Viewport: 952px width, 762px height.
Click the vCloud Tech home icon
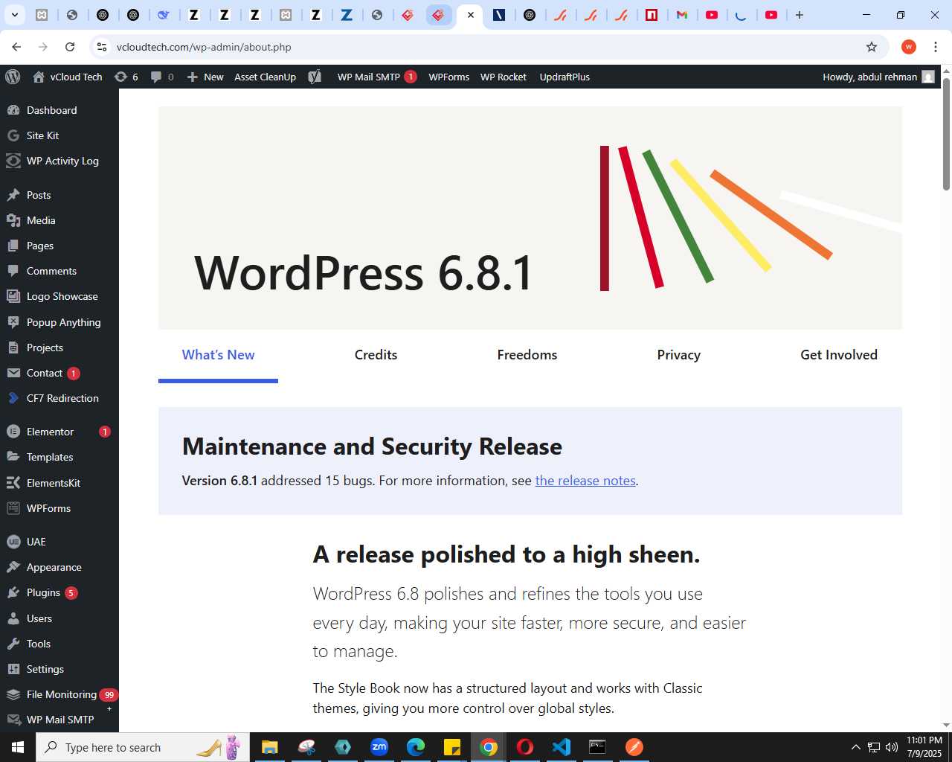tap(39, 77)
